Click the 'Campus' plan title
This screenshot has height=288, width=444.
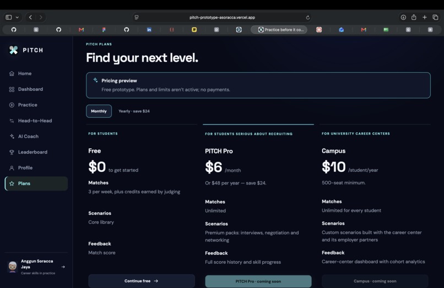click(334, 151)
